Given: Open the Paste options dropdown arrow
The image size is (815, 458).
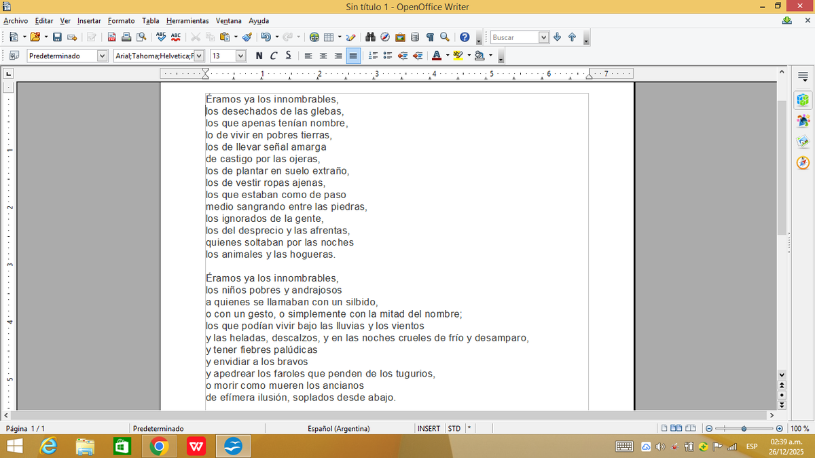Looking at the screenshot, I should tap(235, 37).
